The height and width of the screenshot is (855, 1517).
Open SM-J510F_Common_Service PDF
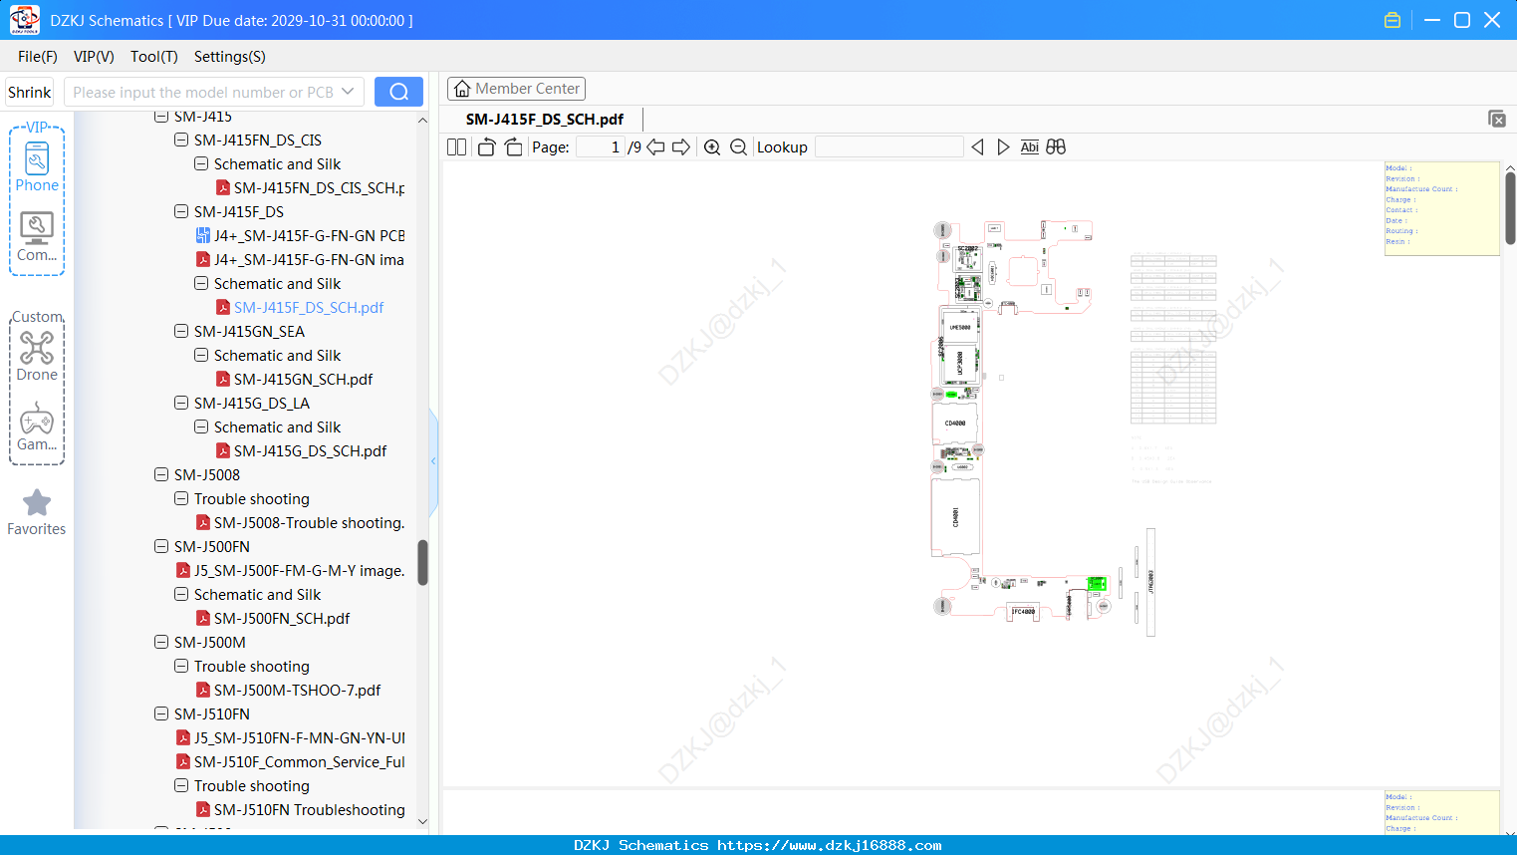[x=290, y=762]
